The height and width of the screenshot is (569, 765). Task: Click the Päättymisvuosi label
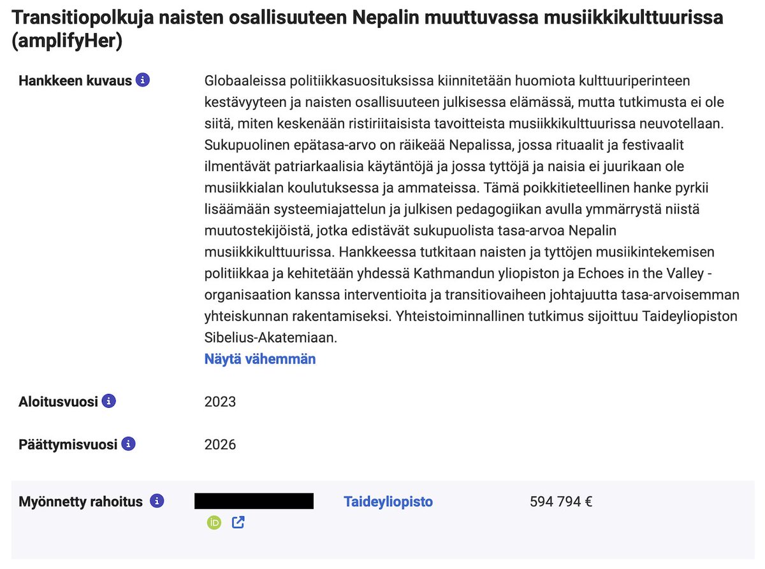tap(68, 444)
